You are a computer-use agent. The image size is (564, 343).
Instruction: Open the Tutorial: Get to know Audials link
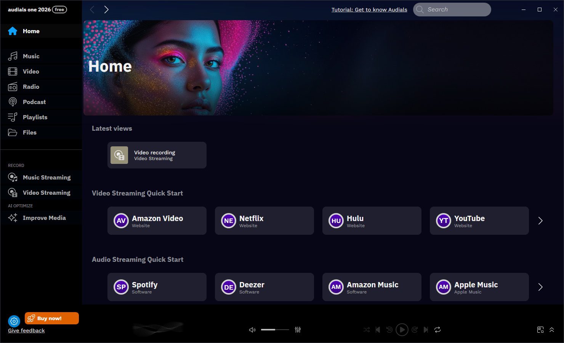coord(369,10)
